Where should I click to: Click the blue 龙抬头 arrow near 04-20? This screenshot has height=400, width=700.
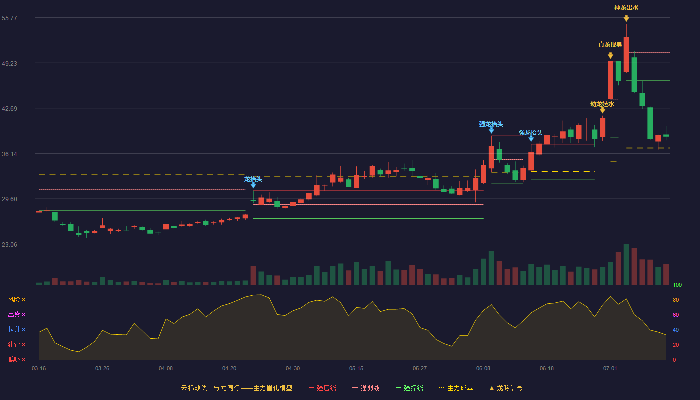[253, 185]
